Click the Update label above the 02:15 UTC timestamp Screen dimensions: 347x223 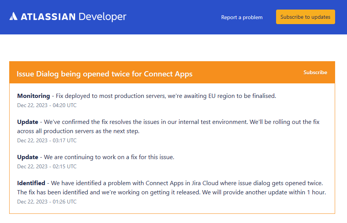click(x=28, y=157)
